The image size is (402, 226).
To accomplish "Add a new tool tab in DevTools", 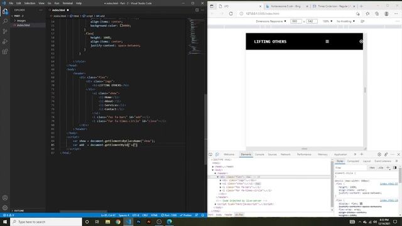I will 362,154.
